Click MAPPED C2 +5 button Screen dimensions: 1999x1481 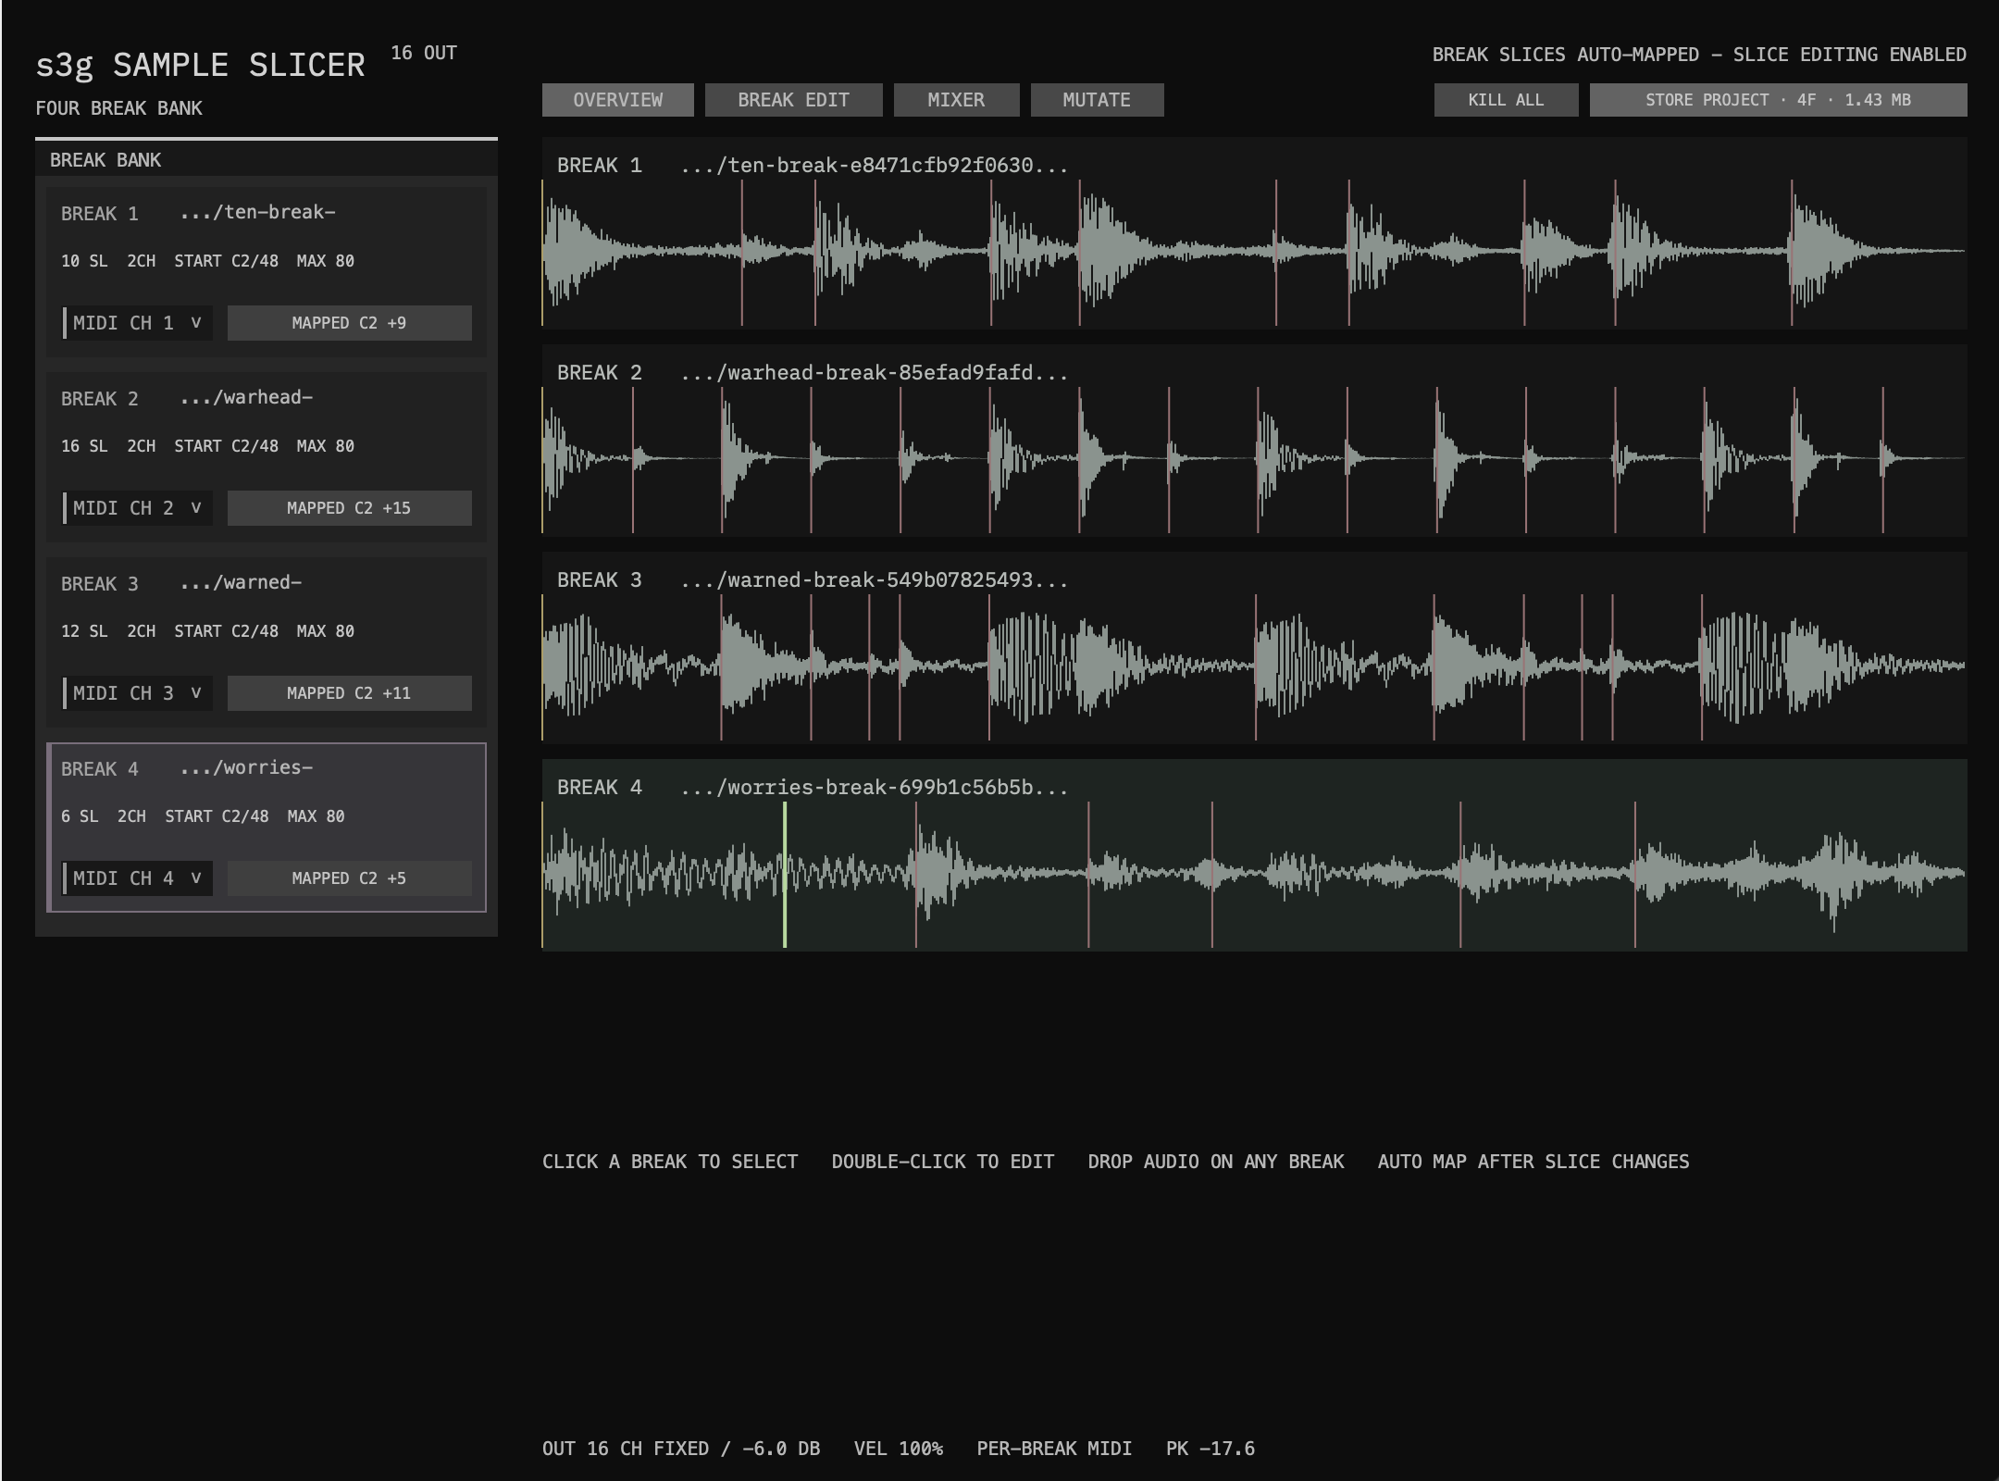[349, 878]
